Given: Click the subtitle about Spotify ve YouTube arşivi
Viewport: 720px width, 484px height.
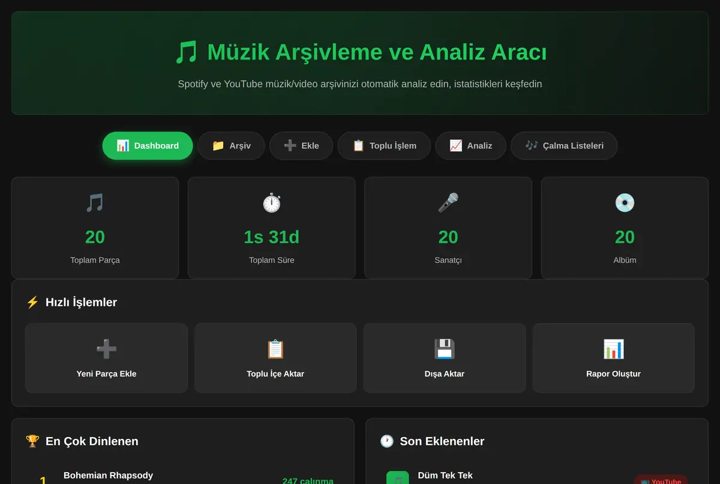Looking at the screenshot, I should pyautogui.click(x=360, y=84).
